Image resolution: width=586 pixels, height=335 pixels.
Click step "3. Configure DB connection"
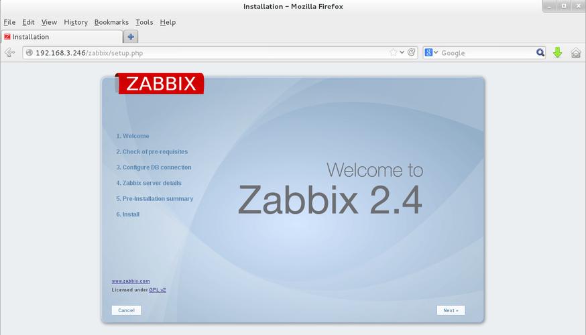[154, 167]
